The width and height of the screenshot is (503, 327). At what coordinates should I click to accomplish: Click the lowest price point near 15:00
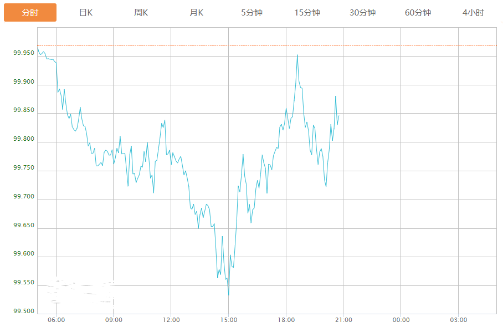228,295
